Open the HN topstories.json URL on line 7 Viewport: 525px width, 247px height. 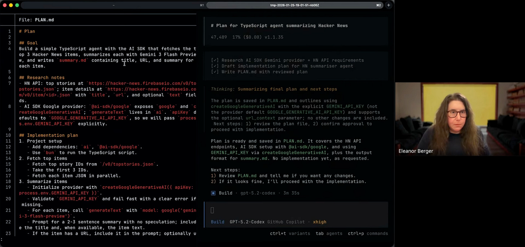pyautogui.click(x=107, y=86)
